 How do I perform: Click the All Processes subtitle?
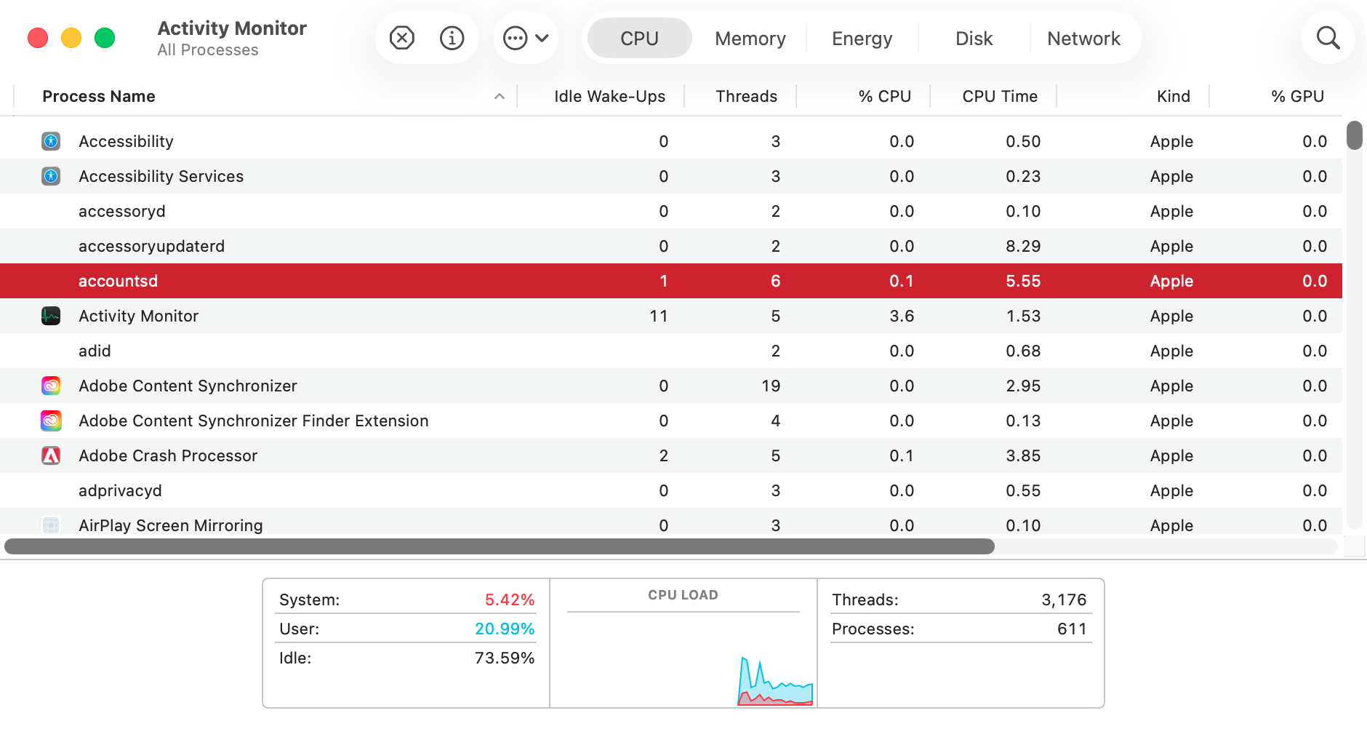coord(208,49)
